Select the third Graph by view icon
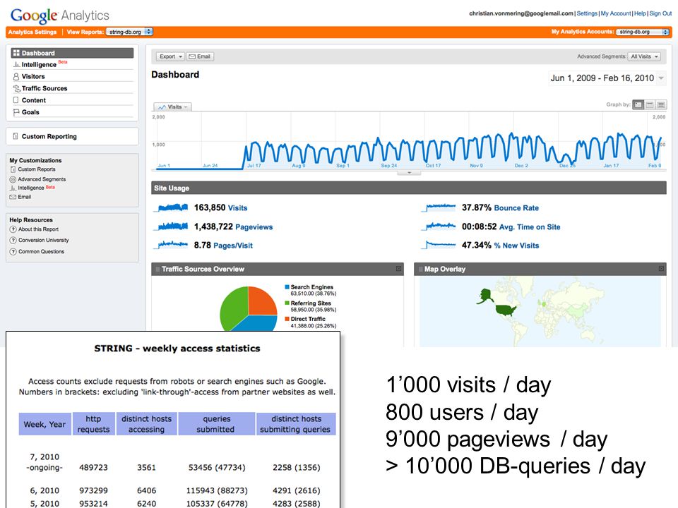The height and width of the screenshot is (508, 678). pyautogui.click(x=661, y=104)
